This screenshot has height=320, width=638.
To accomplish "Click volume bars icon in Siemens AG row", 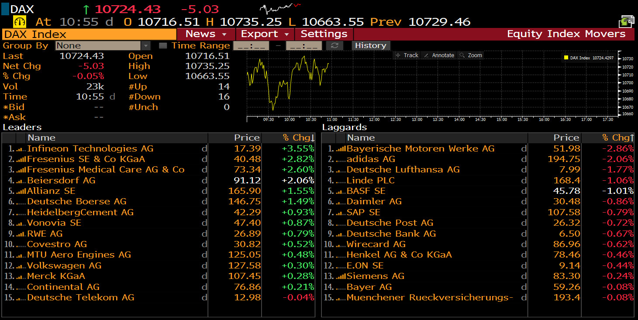I will [341, 276].
